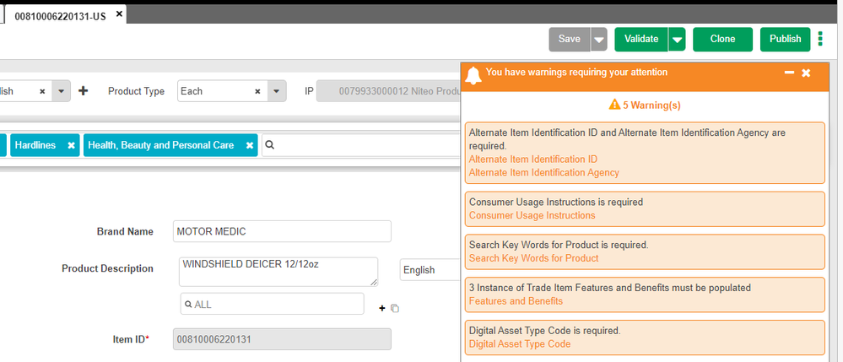Go to the Digital Asset Type Code link
The height and width of the screenshot is (362, 843).
tap(519, 343)
